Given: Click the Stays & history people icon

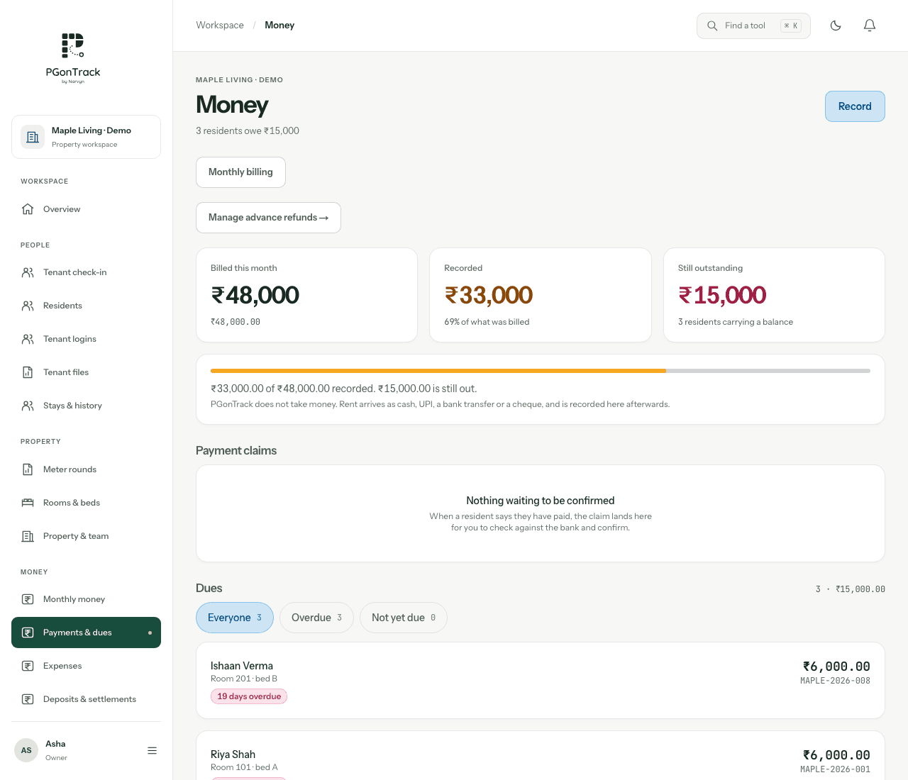Looking at the screenshot, I should point(28,406).
